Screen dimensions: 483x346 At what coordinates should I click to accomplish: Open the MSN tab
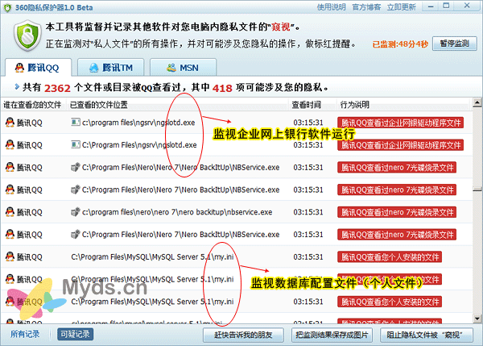[183, 68]
